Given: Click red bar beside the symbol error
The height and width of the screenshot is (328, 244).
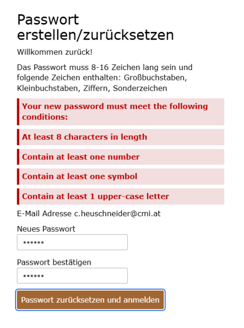Looking at the screenshot, I should 18,177.
